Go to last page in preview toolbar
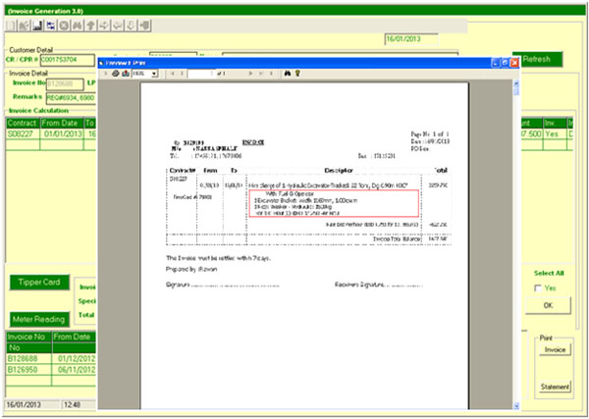Screen dimensions: 589x419 coord(261,74)
